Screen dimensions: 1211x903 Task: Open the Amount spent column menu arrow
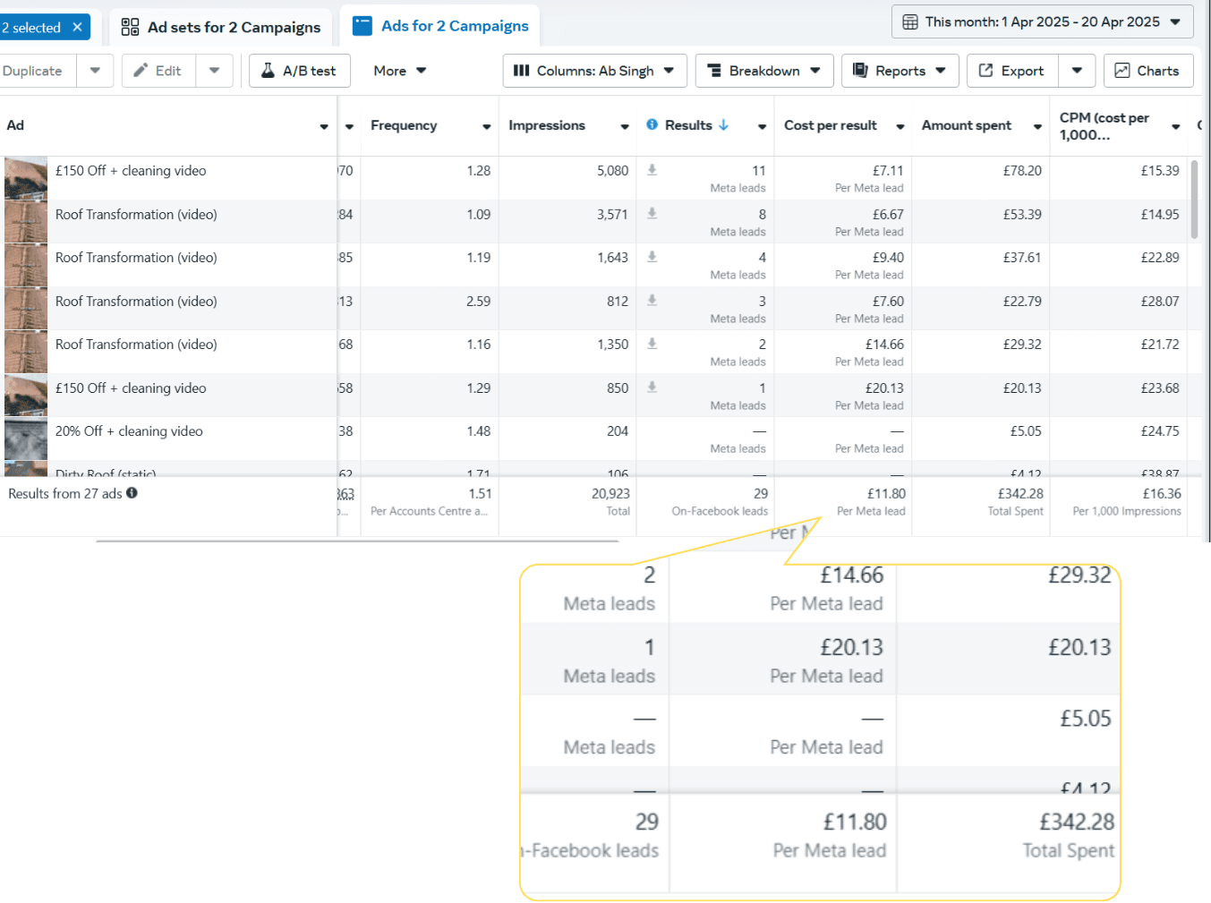(1038, 127)
